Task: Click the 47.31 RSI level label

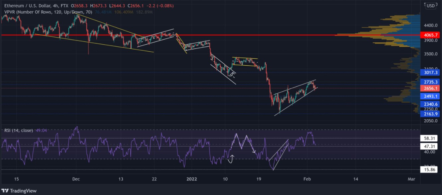Action: coord(430,146)
